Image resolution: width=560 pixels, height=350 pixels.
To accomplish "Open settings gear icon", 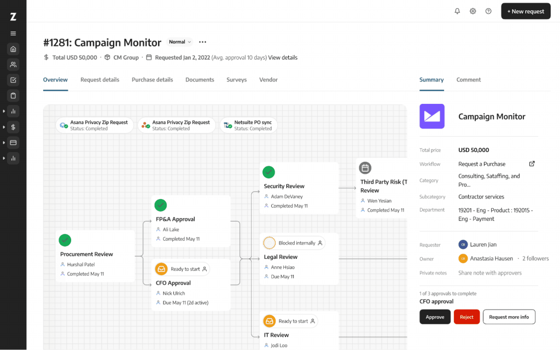I will coord(473,11).
